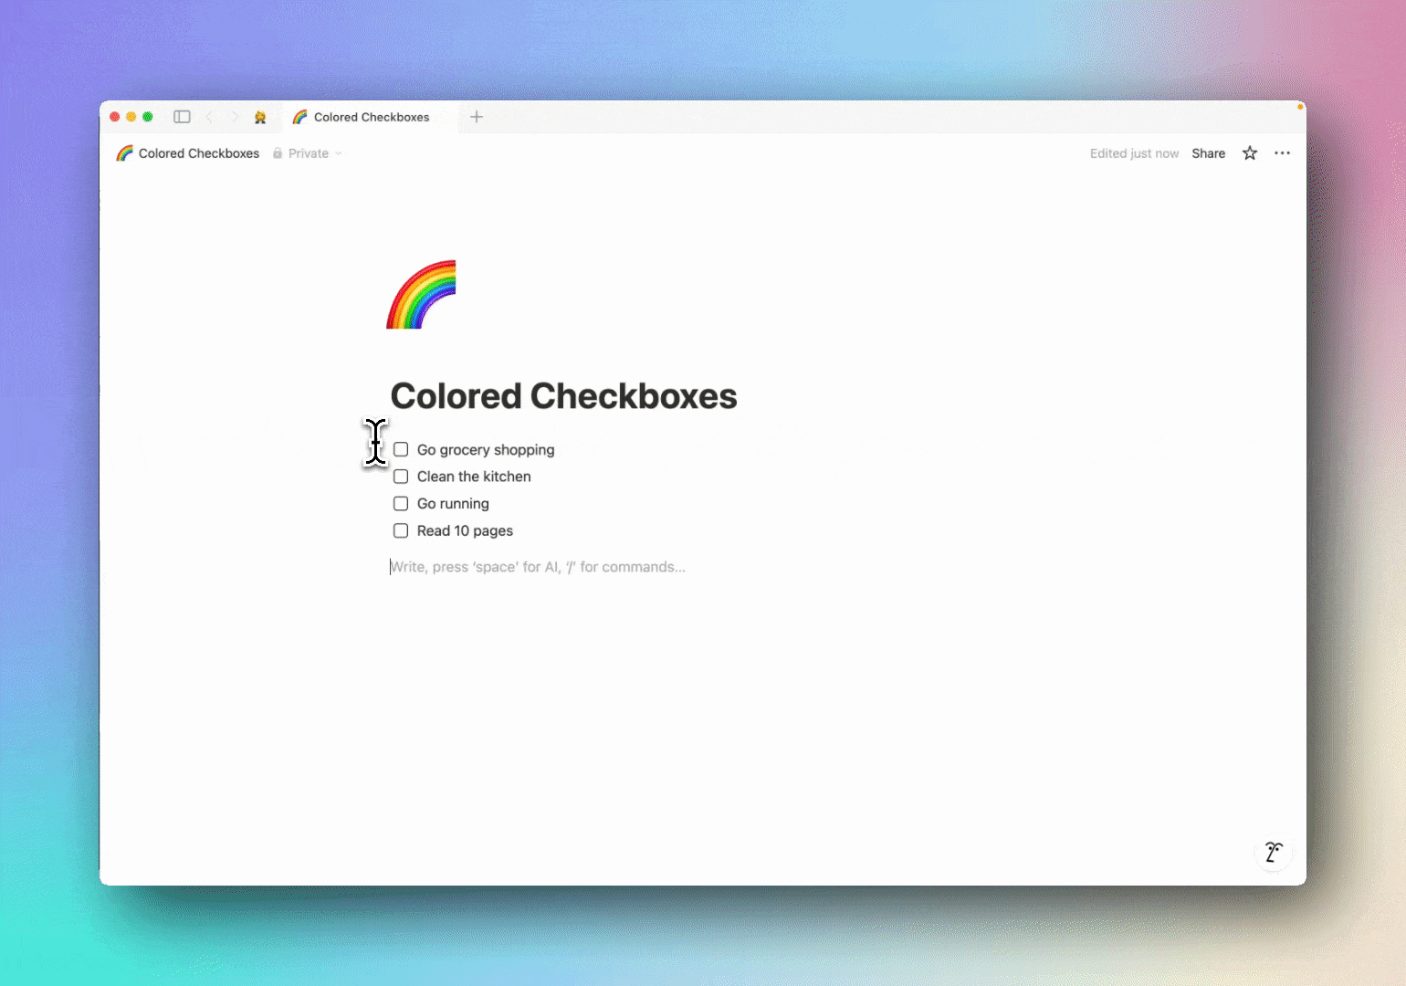This screenshot has width=1406, height=986.
Task: Click the 'Colored Checkboxes' page title heading
Action: tap(563, 396)
